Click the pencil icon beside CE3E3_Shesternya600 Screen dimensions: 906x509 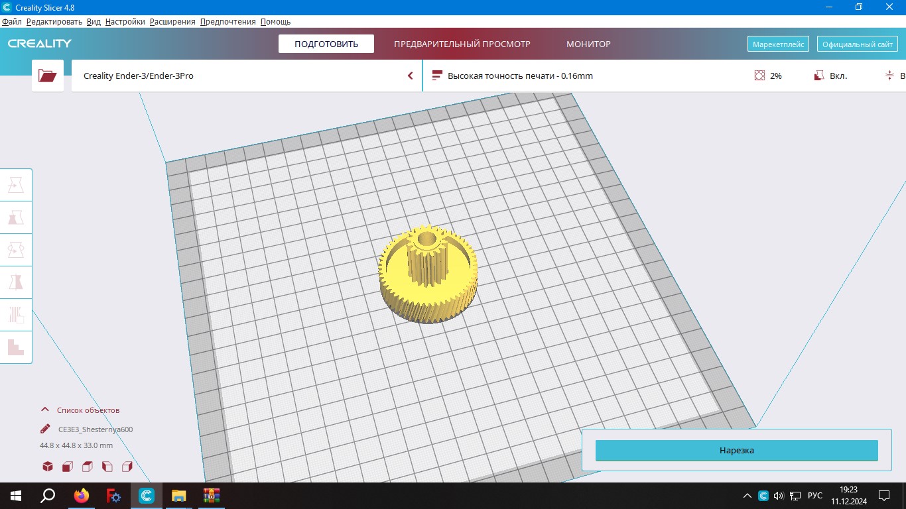pyautogui.click(x=45, y=429)
